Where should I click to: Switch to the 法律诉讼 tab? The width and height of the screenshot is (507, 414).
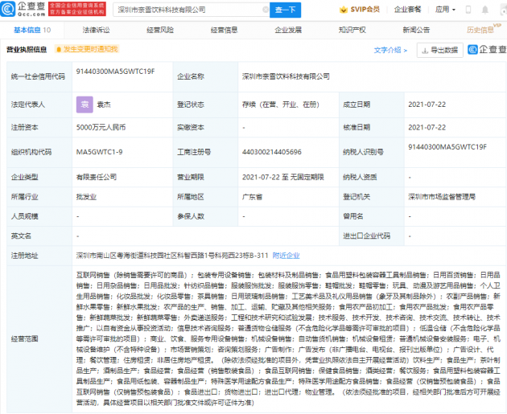pos(96,30)
